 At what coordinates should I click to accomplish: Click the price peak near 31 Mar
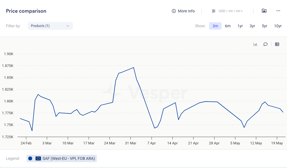point(133,68)
